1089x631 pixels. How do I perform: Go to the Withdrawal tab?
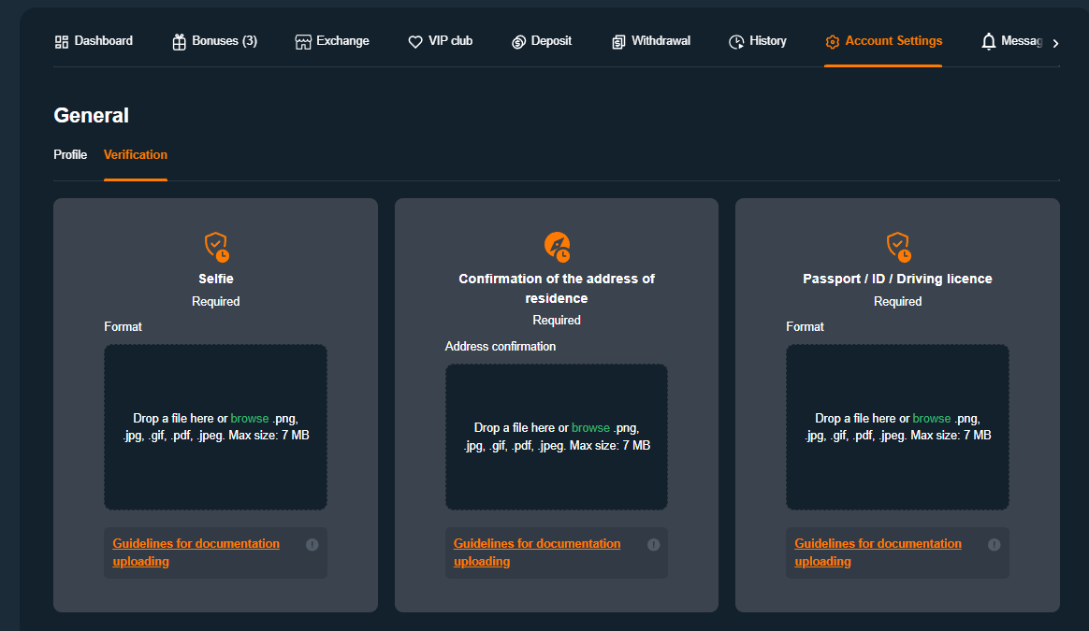pyautogui.click(x=651, y=41)
